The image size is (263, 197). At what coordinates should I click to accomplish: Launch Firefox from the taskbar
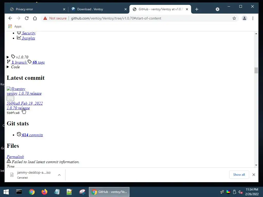[44, 192]
